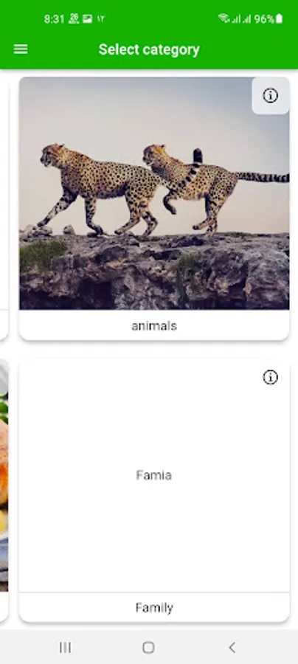Tap the Android recent apps button
298x664 pixels.
(65, 647)
